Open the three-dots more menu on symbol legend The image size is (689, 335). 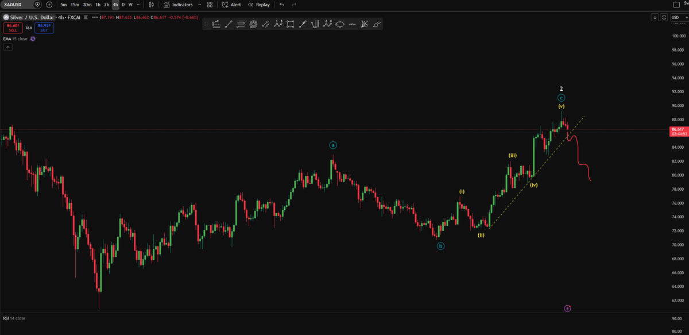(x=95, y=17)
